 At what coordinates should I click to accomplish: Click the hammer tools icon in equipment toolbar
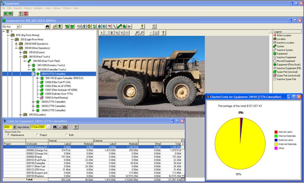109,26
